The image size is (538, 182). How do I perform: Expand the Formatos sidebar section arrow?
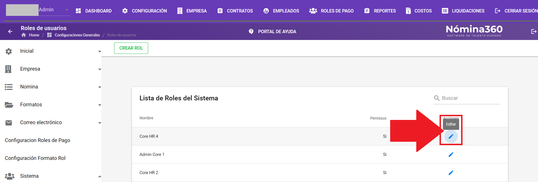click(x=100, y=105)
